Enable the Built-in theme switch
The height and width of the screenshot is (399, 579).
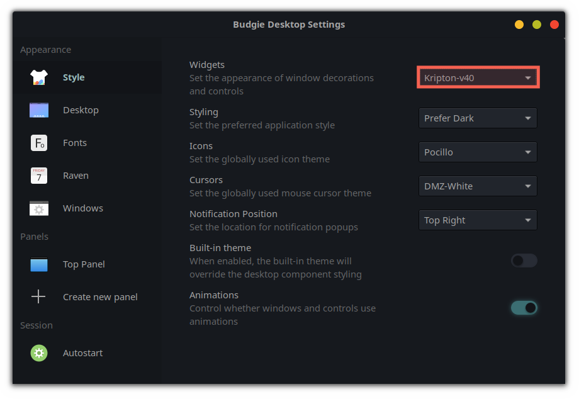tap(524, 261)
